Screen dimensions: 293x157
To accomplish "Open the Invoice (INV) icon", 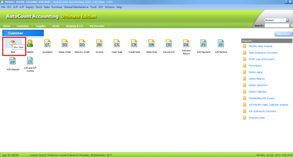I will pos(100,43).
